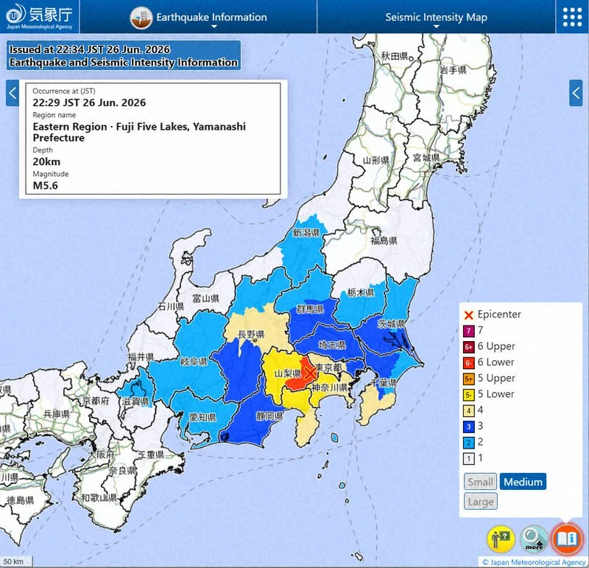
Task: Click the 5 Lower legend swatch
Action: pos(468,395)
